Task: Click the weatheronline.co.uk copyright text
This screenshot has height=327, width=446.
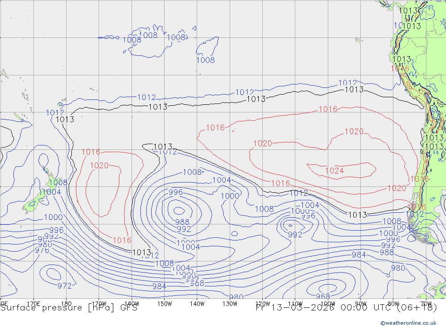Action: [409, 323]
